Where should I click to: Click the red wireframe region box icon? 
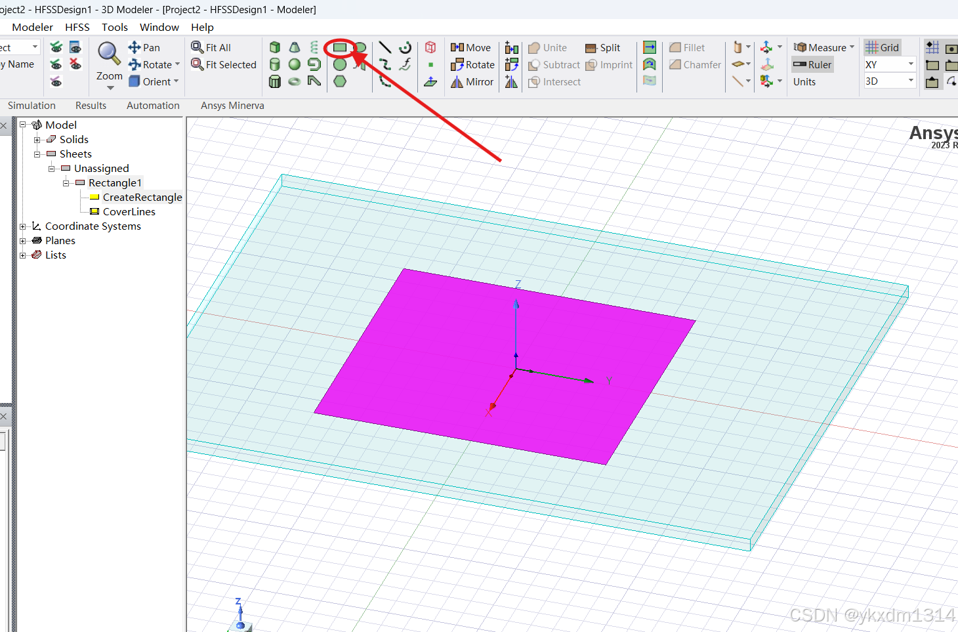(430, 47)
